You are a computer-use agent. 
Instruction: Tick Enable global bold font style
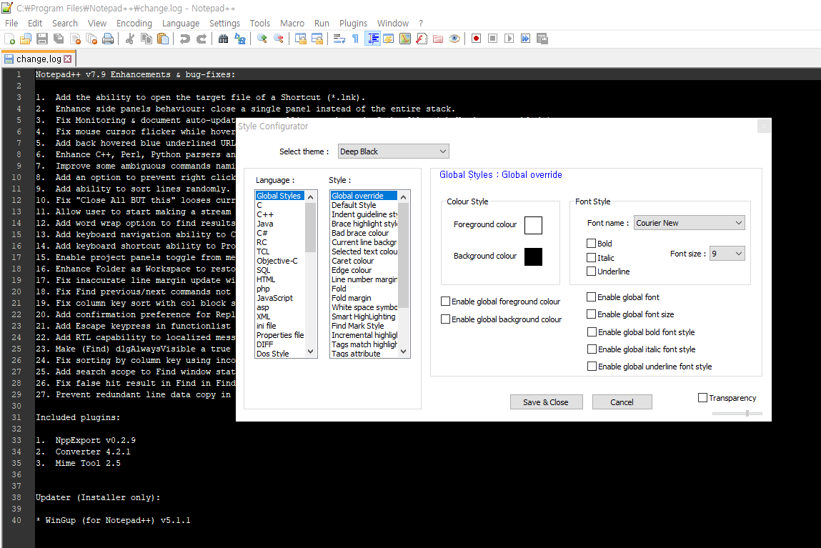click(x=592, y=332)
